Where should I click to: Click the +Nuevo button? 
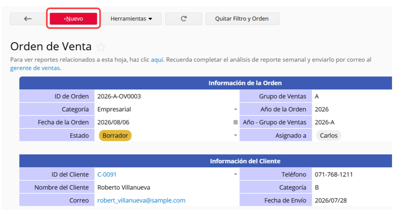point(73,19)
